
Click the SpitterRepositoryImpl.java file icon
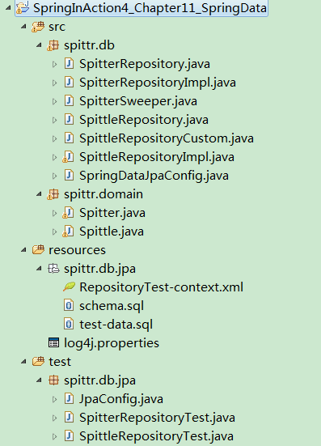(x=69, y=83)
